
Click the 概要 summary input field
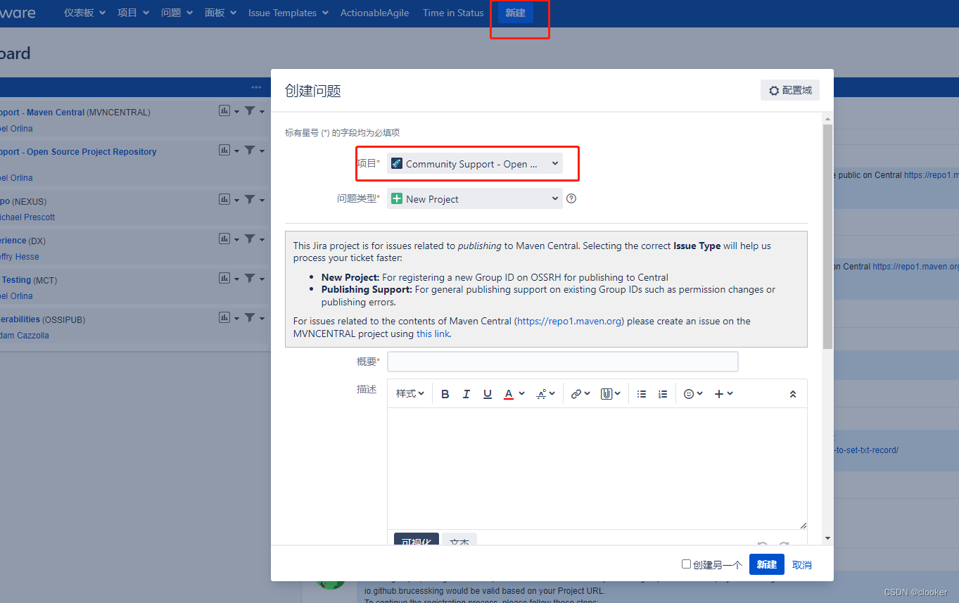(x=563, y=362)
